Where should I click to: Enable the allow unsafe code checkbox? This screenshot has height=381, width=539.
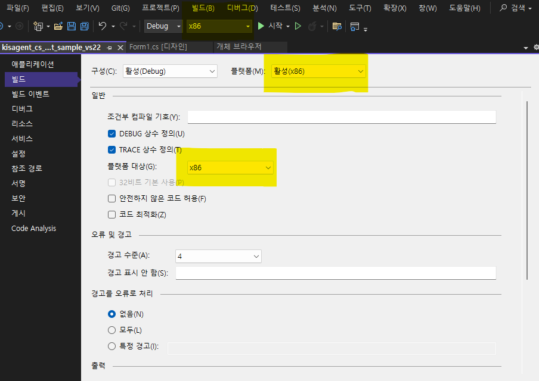(111, 199)
